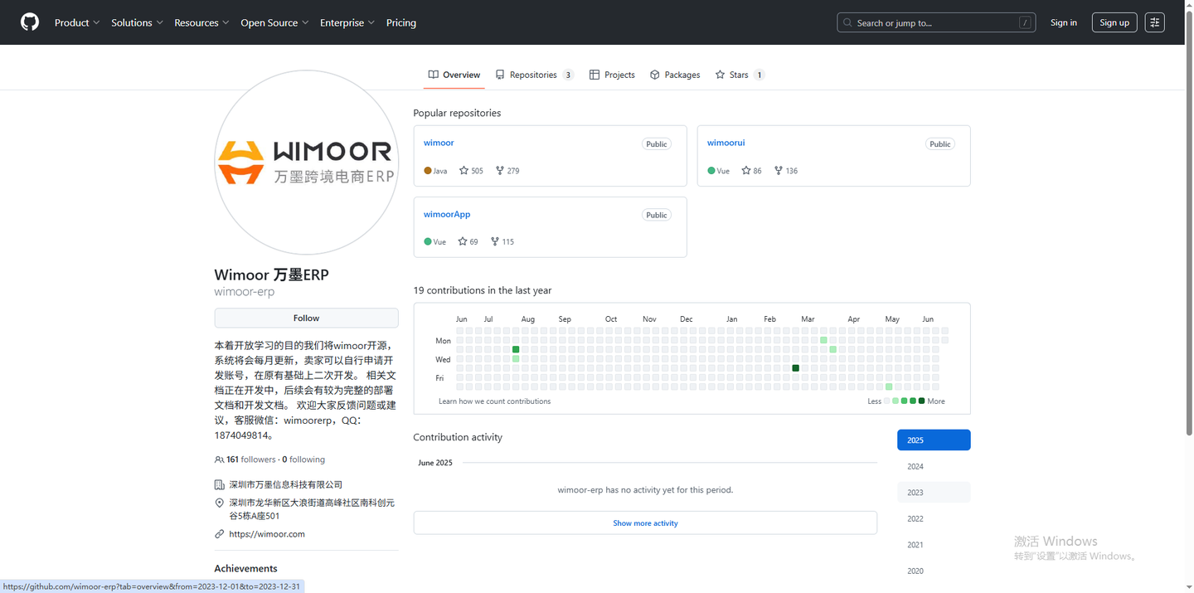Screen dimensions: 1194x593
Task: Click the Popular repositories heading
Action: point(457,113)
